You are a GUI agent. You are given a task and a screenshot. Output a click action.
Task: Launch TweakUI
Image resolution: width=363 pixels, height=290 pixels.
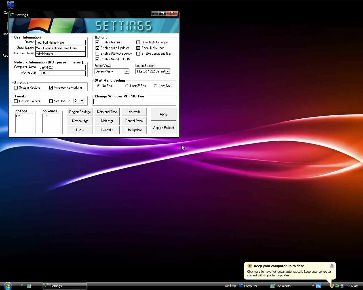pyautogui.click(x=107, y=130)
